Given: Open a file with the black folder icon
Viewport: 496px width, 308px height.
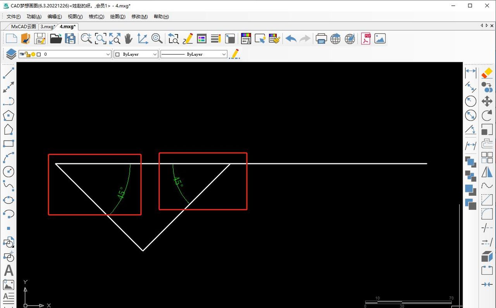Looking at the screenshot, I should tap(56, 39).
